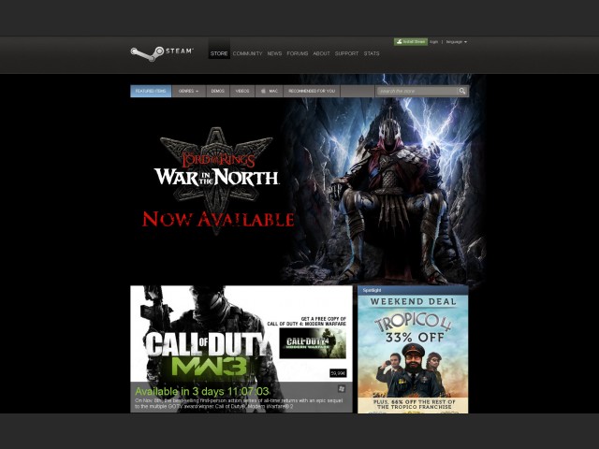Viewport: 599px width, 449px height.
Task: Open the Forums page
Action: [x=298, y=53]
